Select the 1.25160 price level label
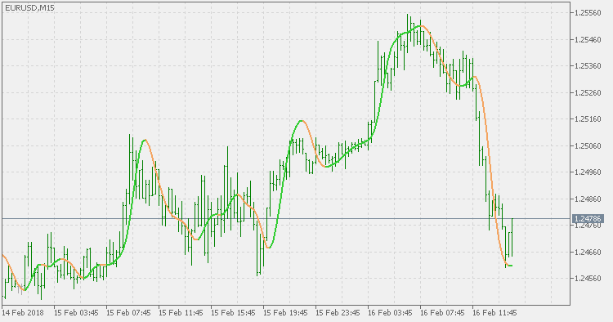The image size is (613, 322). coord(588,119)
